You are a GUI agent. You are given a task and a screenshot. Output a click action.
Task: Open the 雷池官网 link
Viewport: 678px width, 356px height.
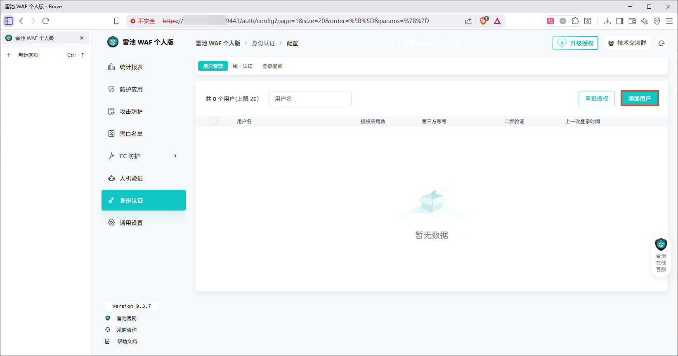click(x=127, y=319)
